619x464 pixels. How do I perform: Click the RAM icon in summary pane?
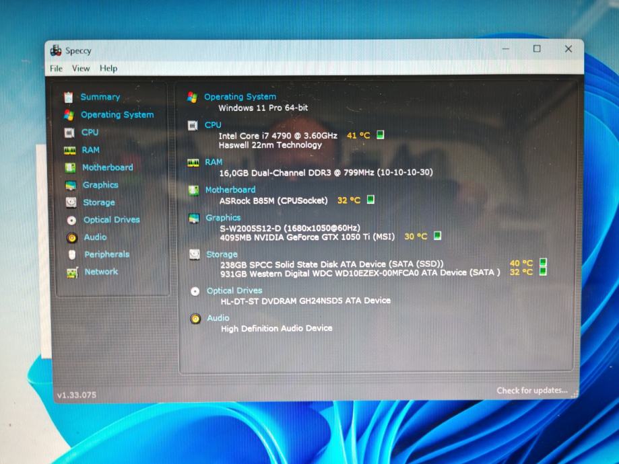point(193,163)
